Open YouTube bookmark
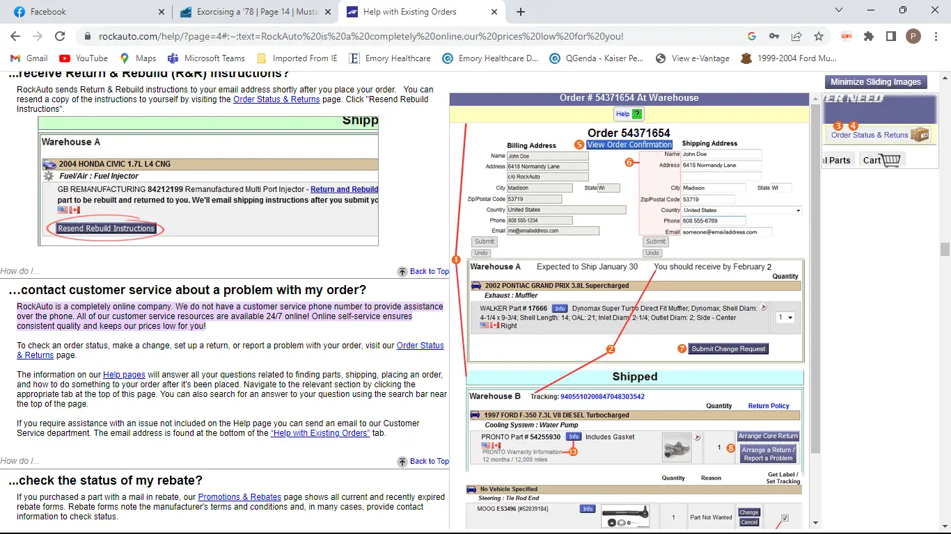Image resolution: width=951 pixels, height=534 pixels. tap(84, 58)
